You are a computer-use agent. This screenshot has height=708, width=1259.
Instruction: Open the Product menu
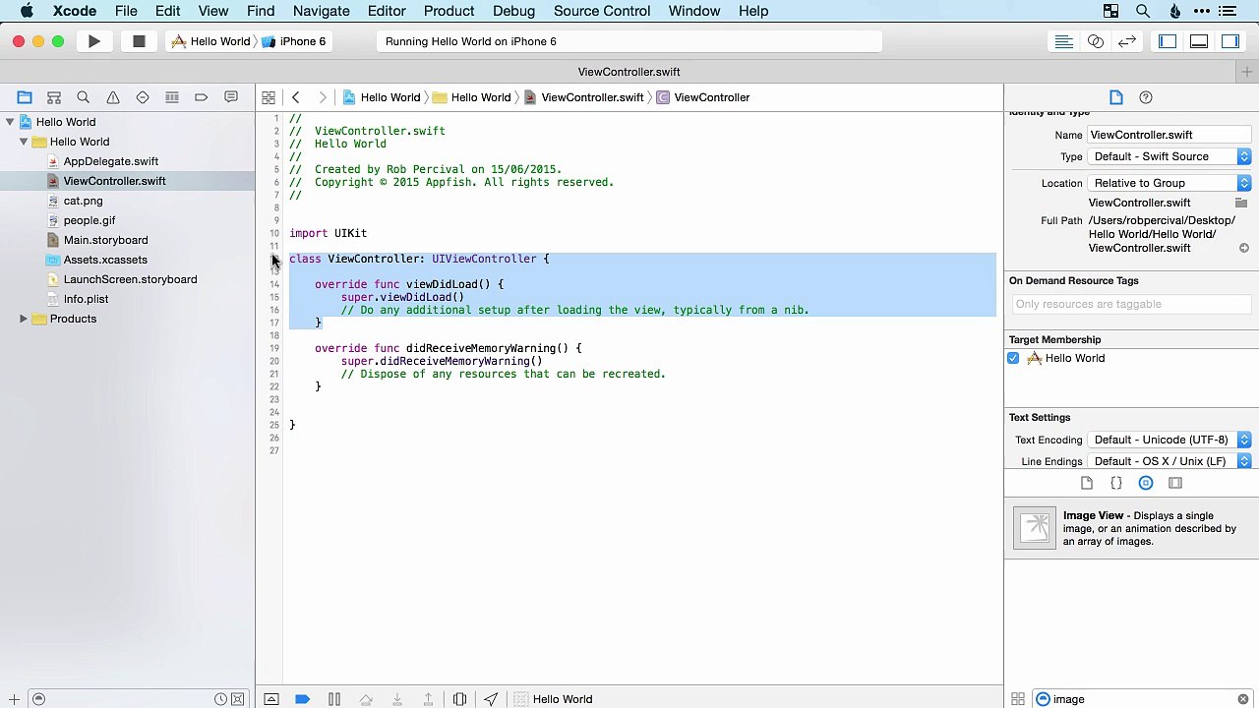coord(449,11)
